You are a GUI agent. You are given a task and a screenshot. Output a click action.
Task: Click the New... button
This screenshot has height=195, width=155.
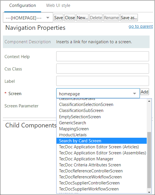[x=82, y=17]
